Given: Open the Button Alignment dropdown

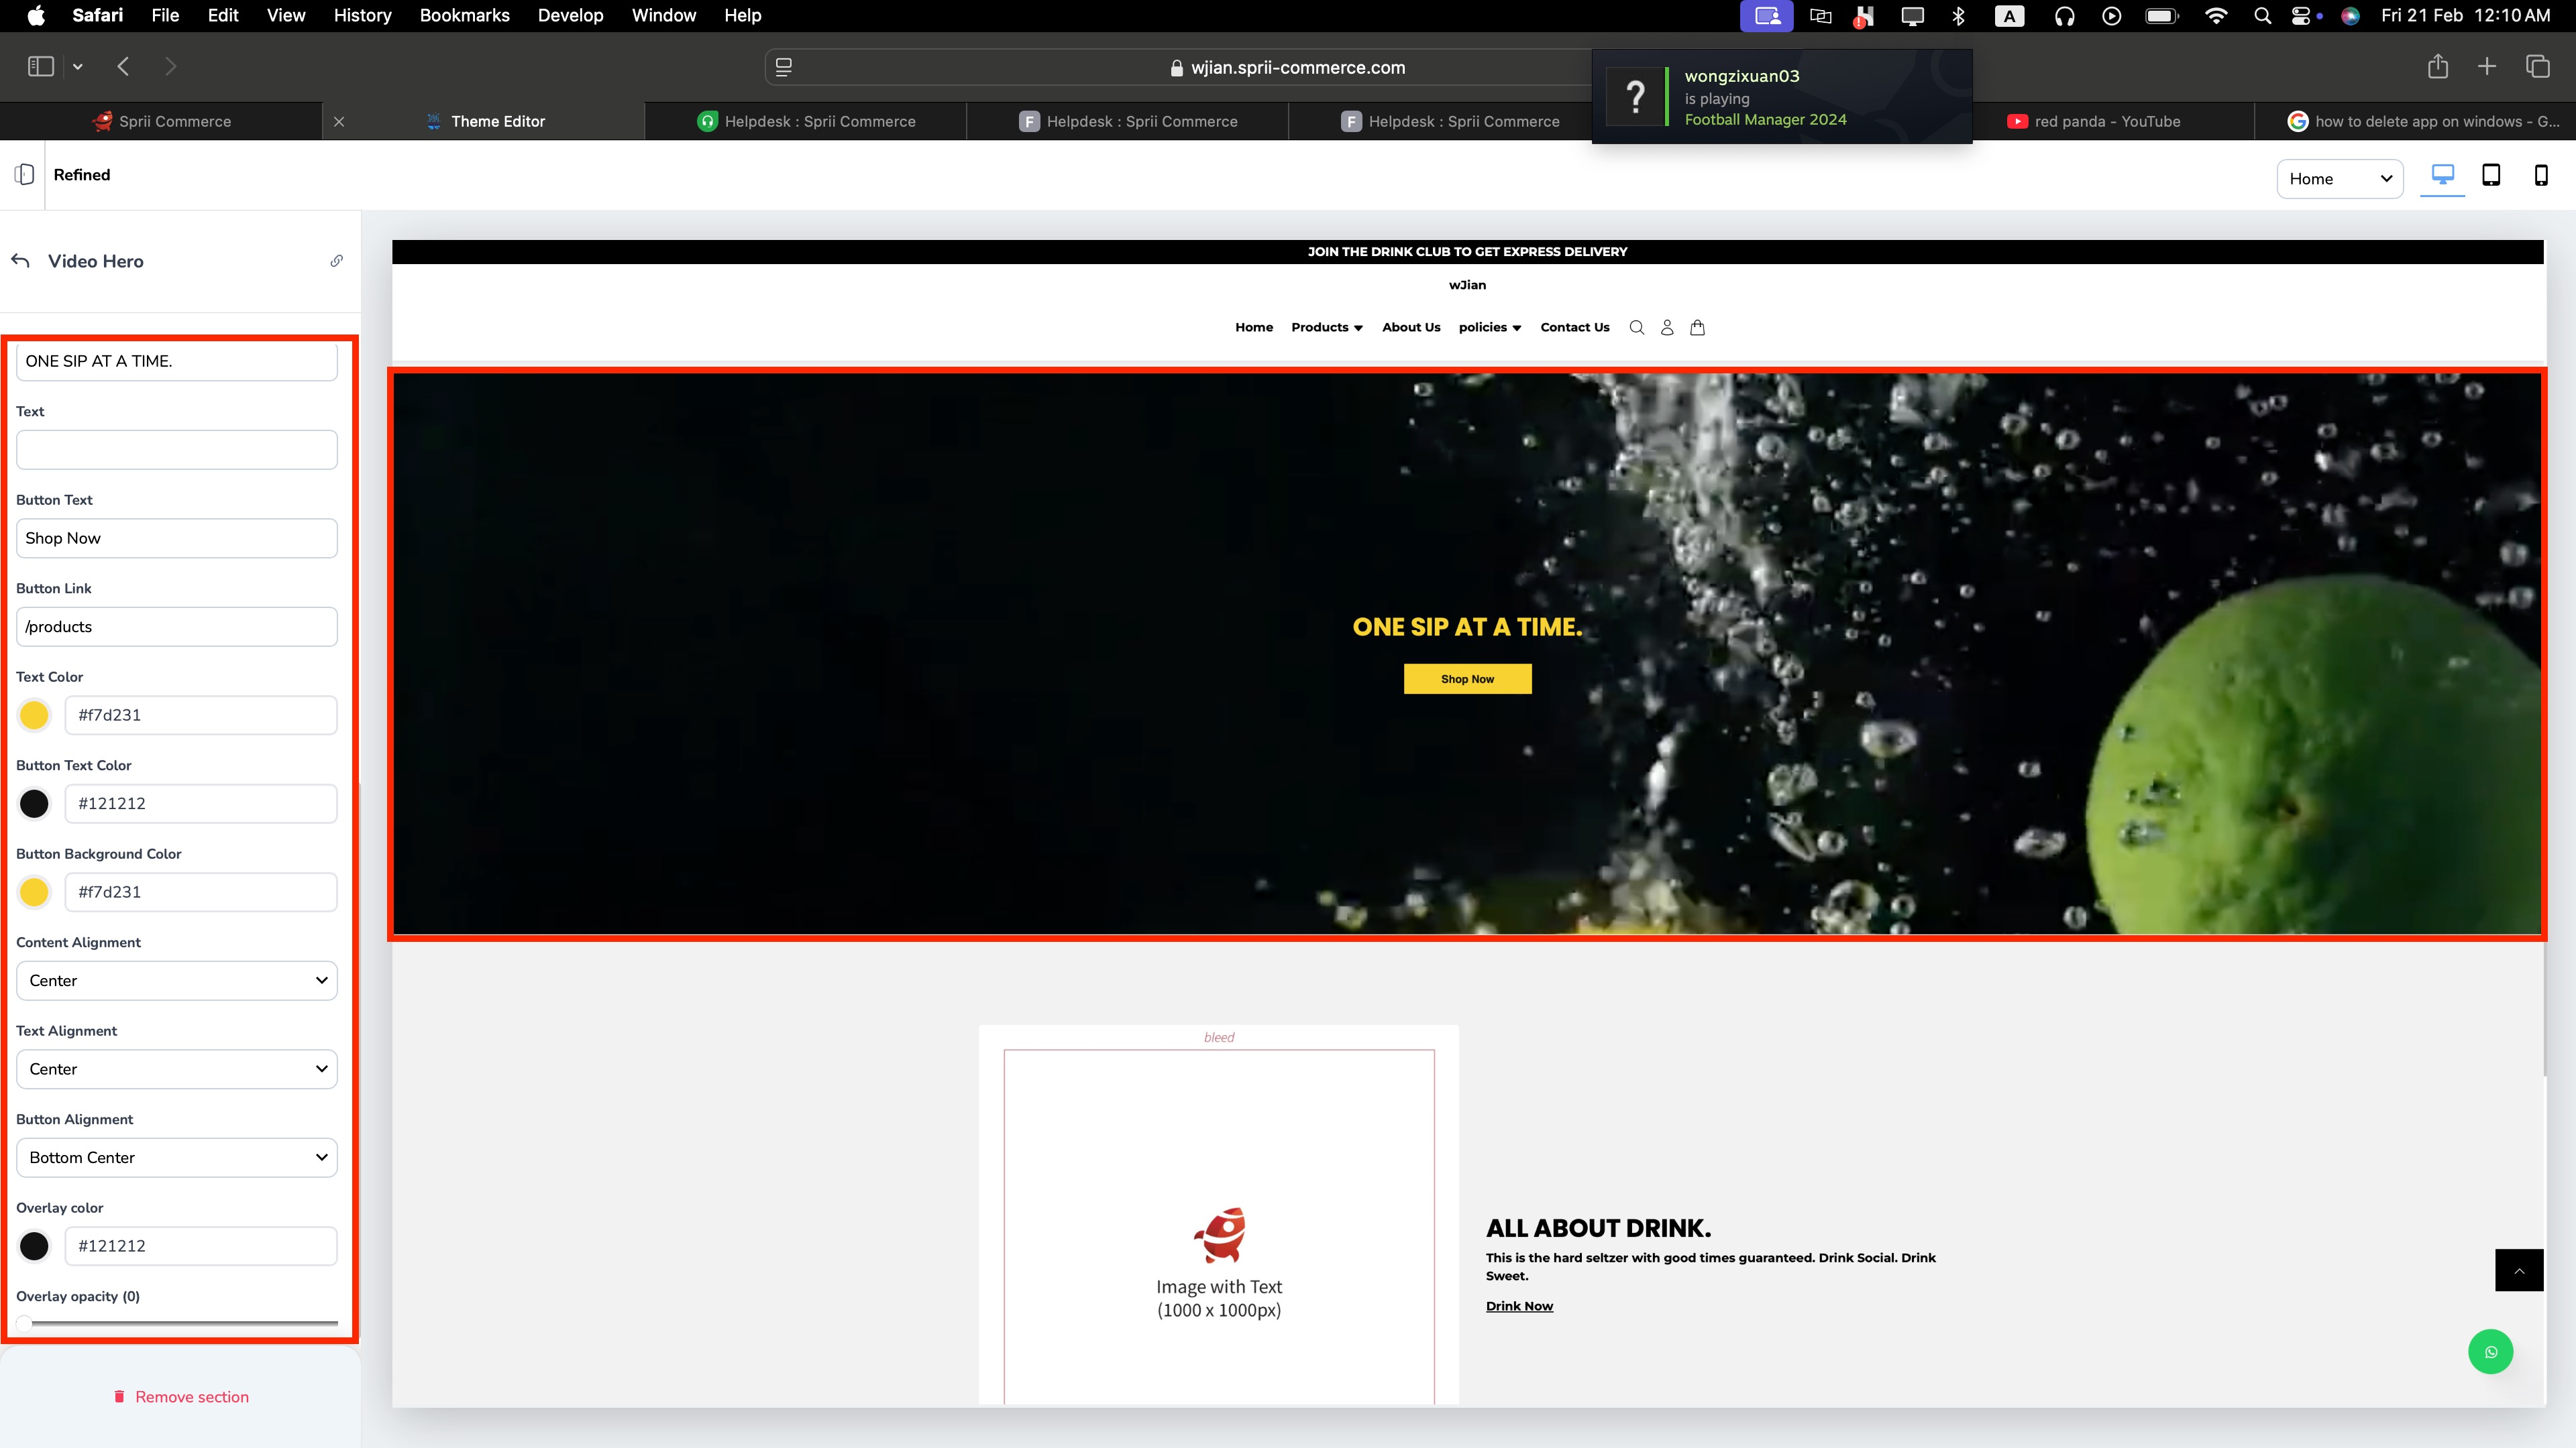Looking at the screenshot, I should coord(177,1157).
